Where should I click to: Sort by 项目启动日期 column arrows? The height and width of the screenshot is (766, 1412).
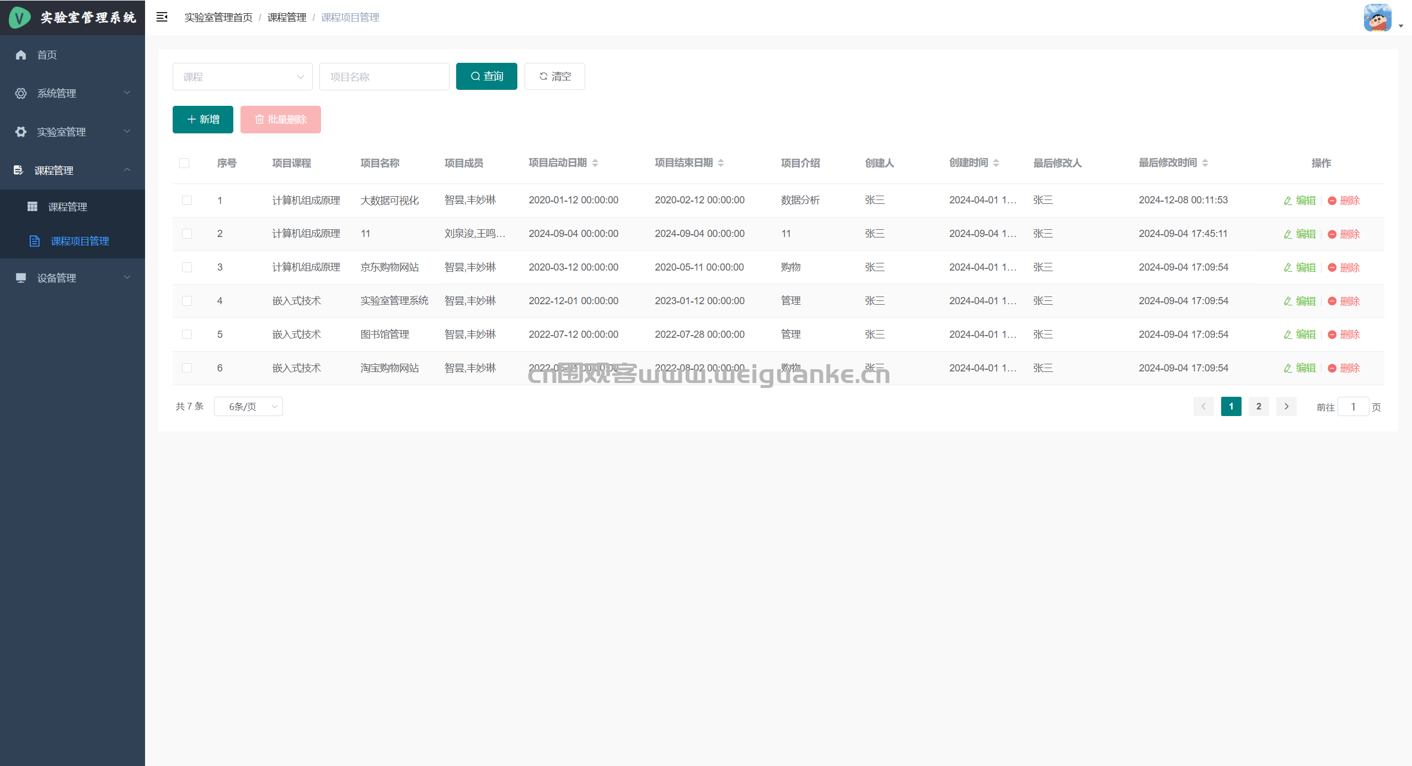pyautogui.click(x=595, y=163)
